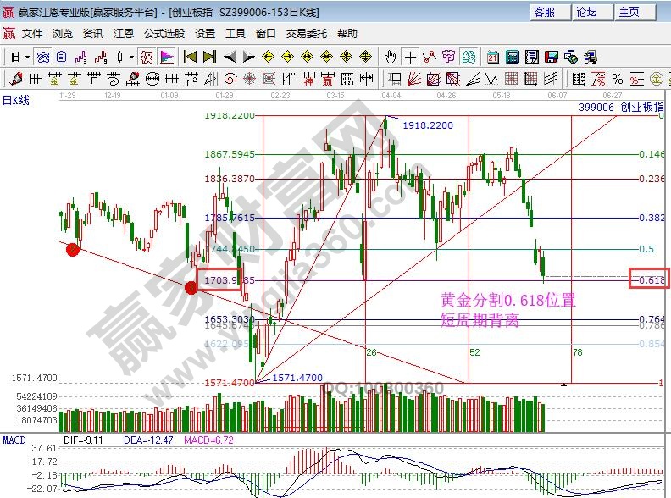Click the 0.618 Fibonacci level label
Viewport: 671px width, 498px height.
point(649,279)
